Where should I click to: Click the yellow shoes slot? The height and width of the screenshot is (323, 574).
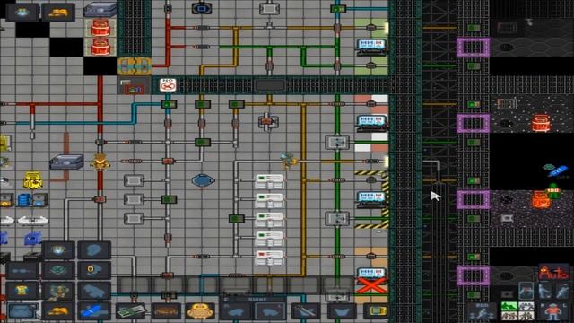pyautogui.click(x=58, y=311)
